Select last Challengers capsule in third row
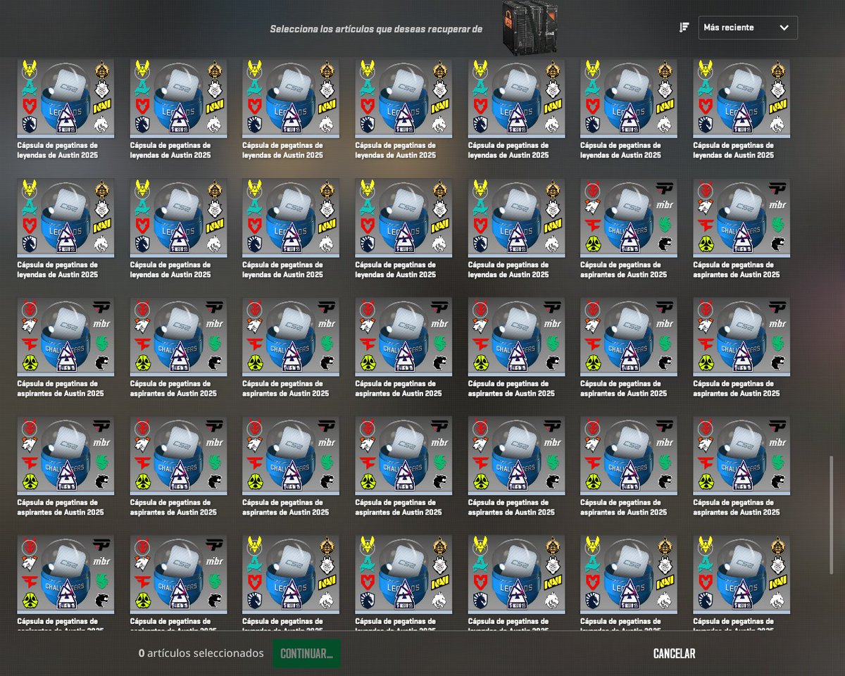The width and height of the screenshot is (845, 676). (741, 337)
